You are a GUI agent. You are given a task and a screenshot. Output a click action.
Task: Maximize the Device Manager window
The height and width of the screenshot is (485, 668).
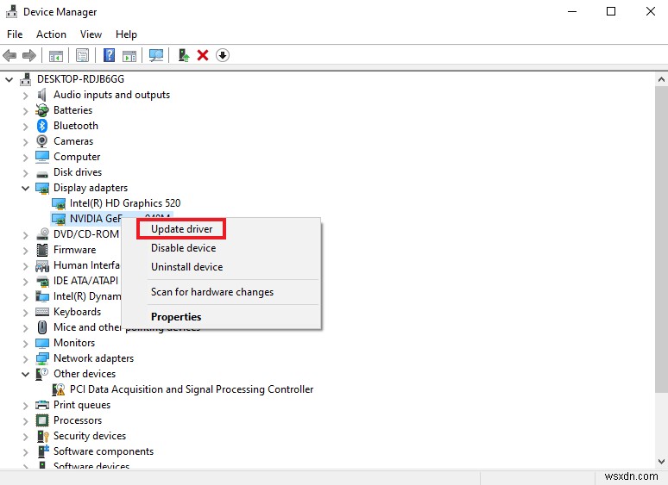tap(611, 11)
